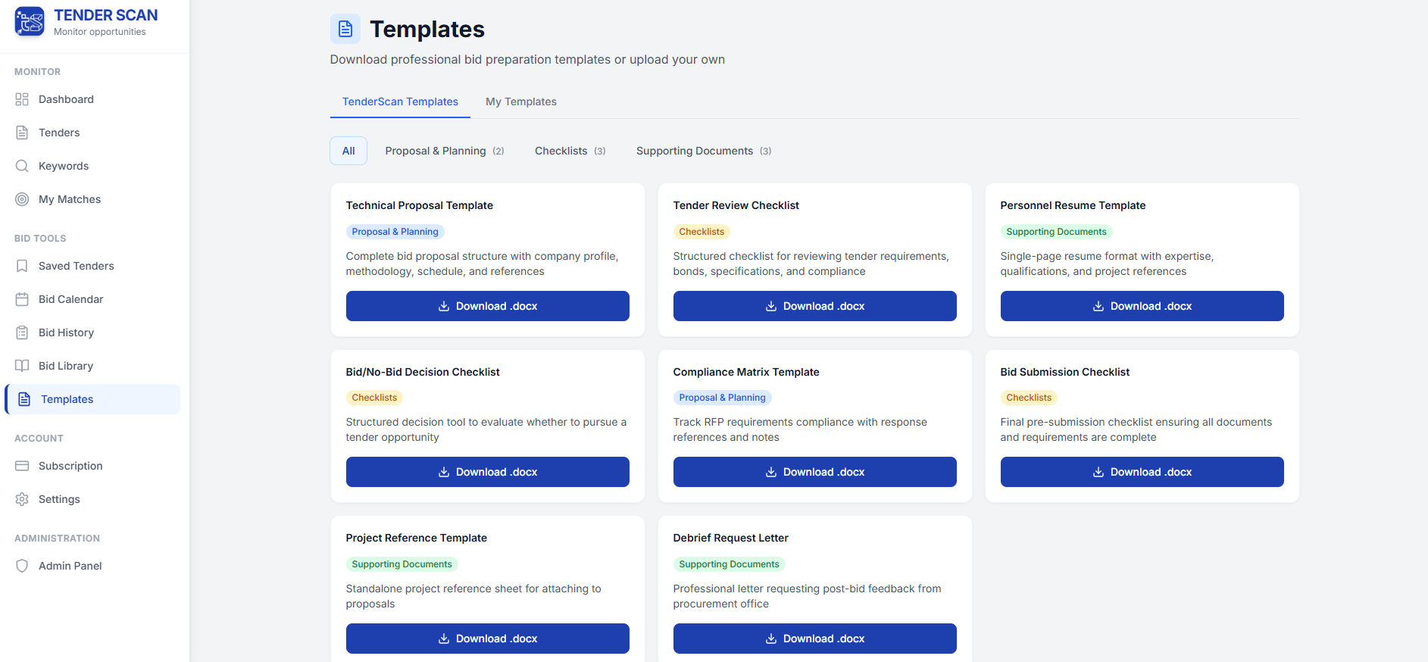The width and height of the screenshot is (1428, 662).
Task: Open Keywords in sidebar
Action: [x=92, y=166]
